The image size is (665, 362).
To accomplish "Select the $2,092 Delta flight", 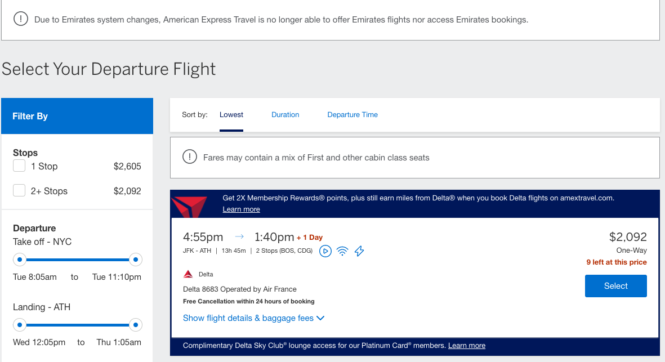I will point(615,286).
